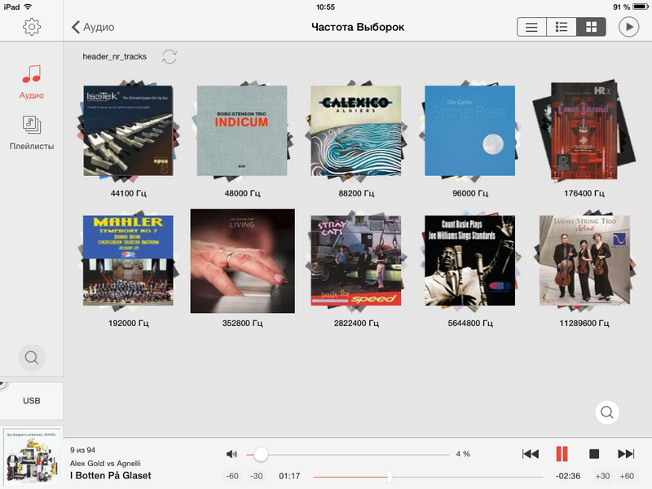
Task: Switch to detailed list view
Action: tap(562, 27)
